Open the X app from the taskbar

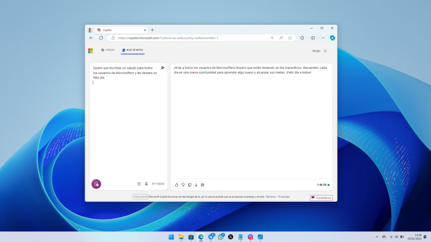[x=231, y=237]
